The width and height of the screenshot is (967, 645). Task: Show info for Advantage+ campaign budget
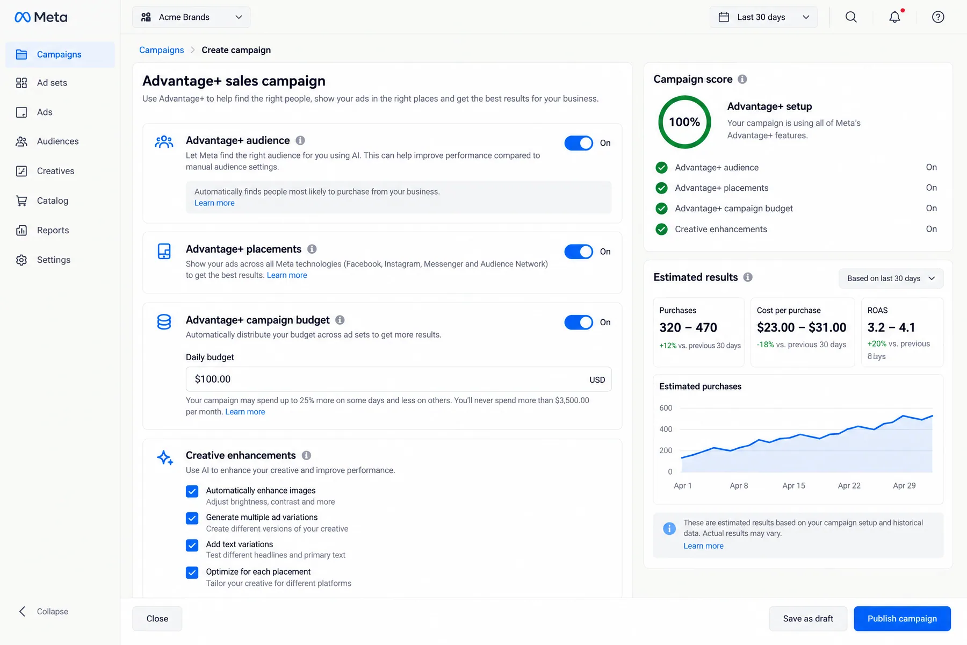340,320
